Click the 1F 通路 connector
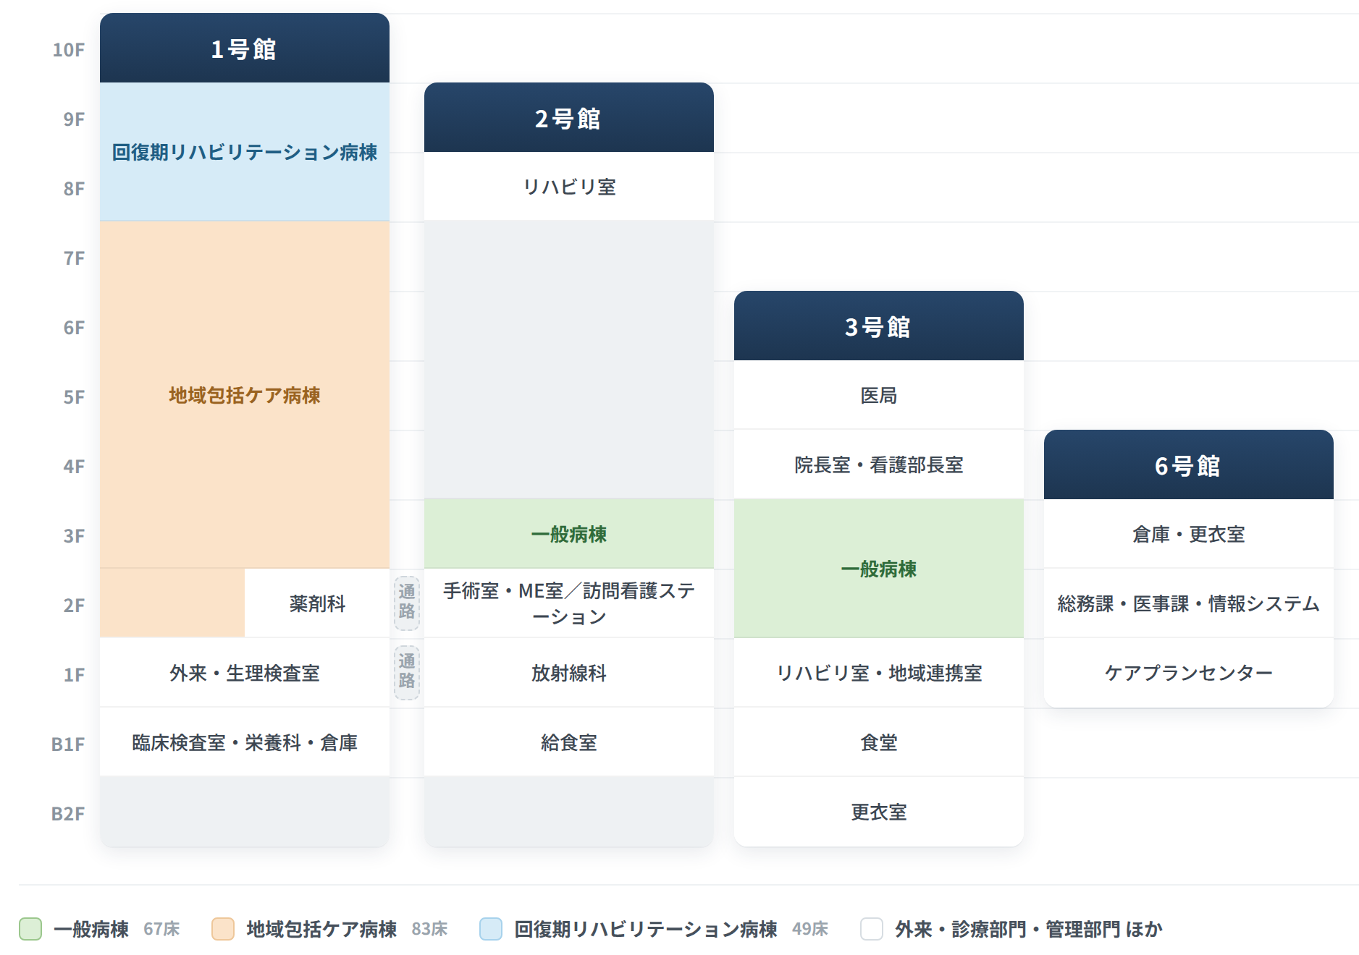Image resolution: width=1359 pixels, height=955 pixels. 407,673
